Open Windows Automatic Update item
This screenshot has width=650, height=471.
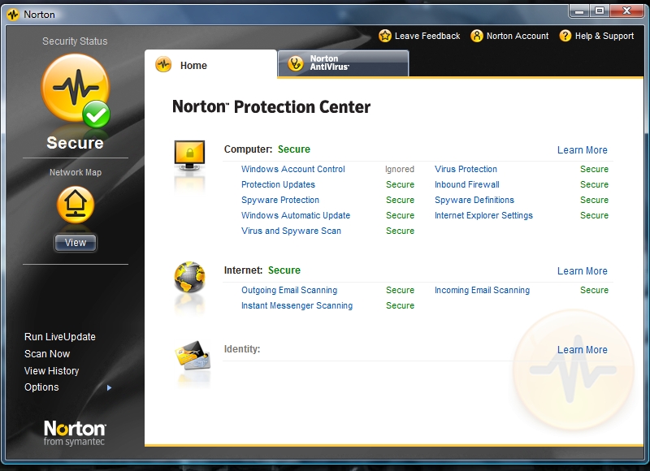296,215
